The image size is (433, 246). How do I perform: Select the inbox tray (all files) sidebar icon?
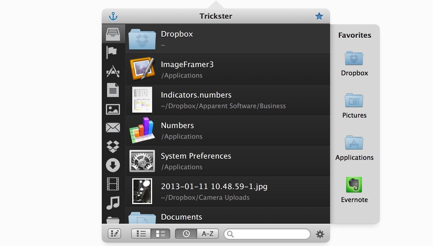coord(113,34)
